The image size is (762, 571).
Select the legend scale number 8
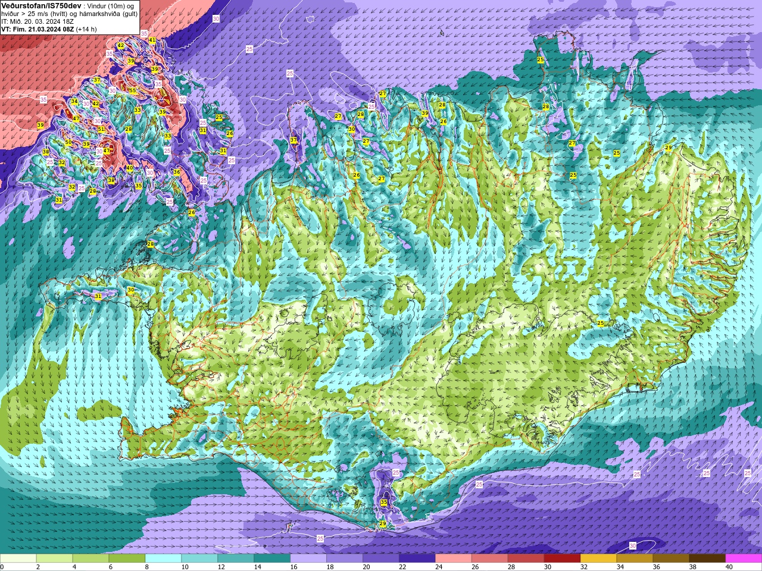tap(147, 567)
